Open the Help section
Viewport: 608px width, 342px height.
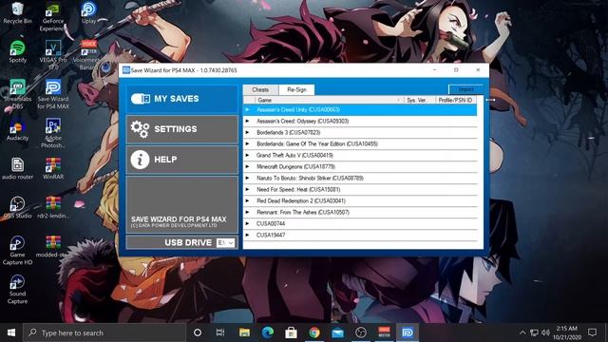(182, 160)
